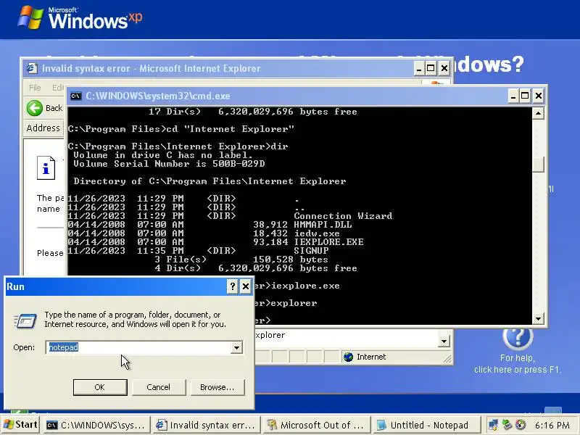Click the Internet Explorer resize grip corner
The width and height of the screenshot is (580, 435).
447,358
